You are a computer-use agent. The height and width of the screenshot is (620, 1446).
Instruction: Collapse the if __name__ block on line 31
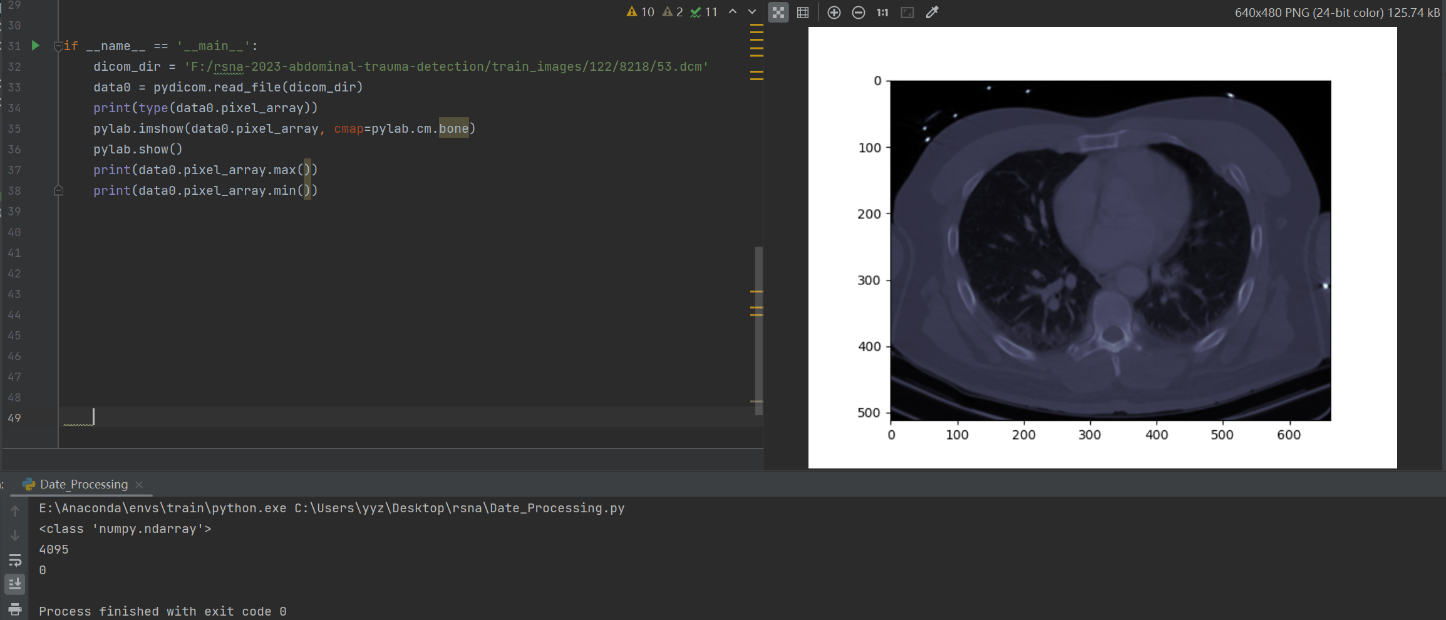point(58,46)
